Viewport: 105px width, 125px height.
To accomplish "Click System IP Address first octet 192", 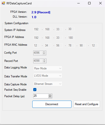I will tap(37, 29).
